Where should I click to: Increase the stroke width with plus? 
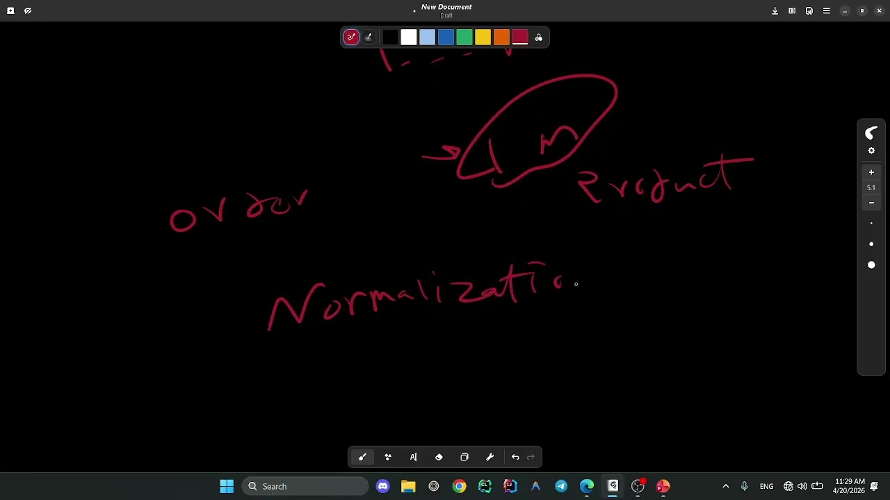click(871, 172)
